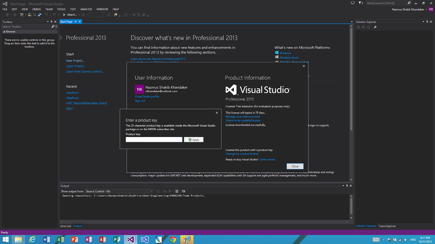Image resolution: width=435 pixels, height=244 pixels.
Task: Open the DEBUG menu
Action: point(36,9)
